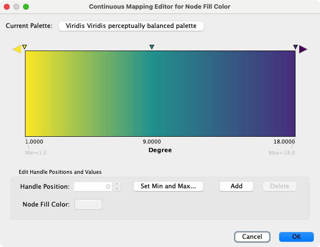Close the dialog with the red button
Screen dimensions: 320x247
point(7,7)
